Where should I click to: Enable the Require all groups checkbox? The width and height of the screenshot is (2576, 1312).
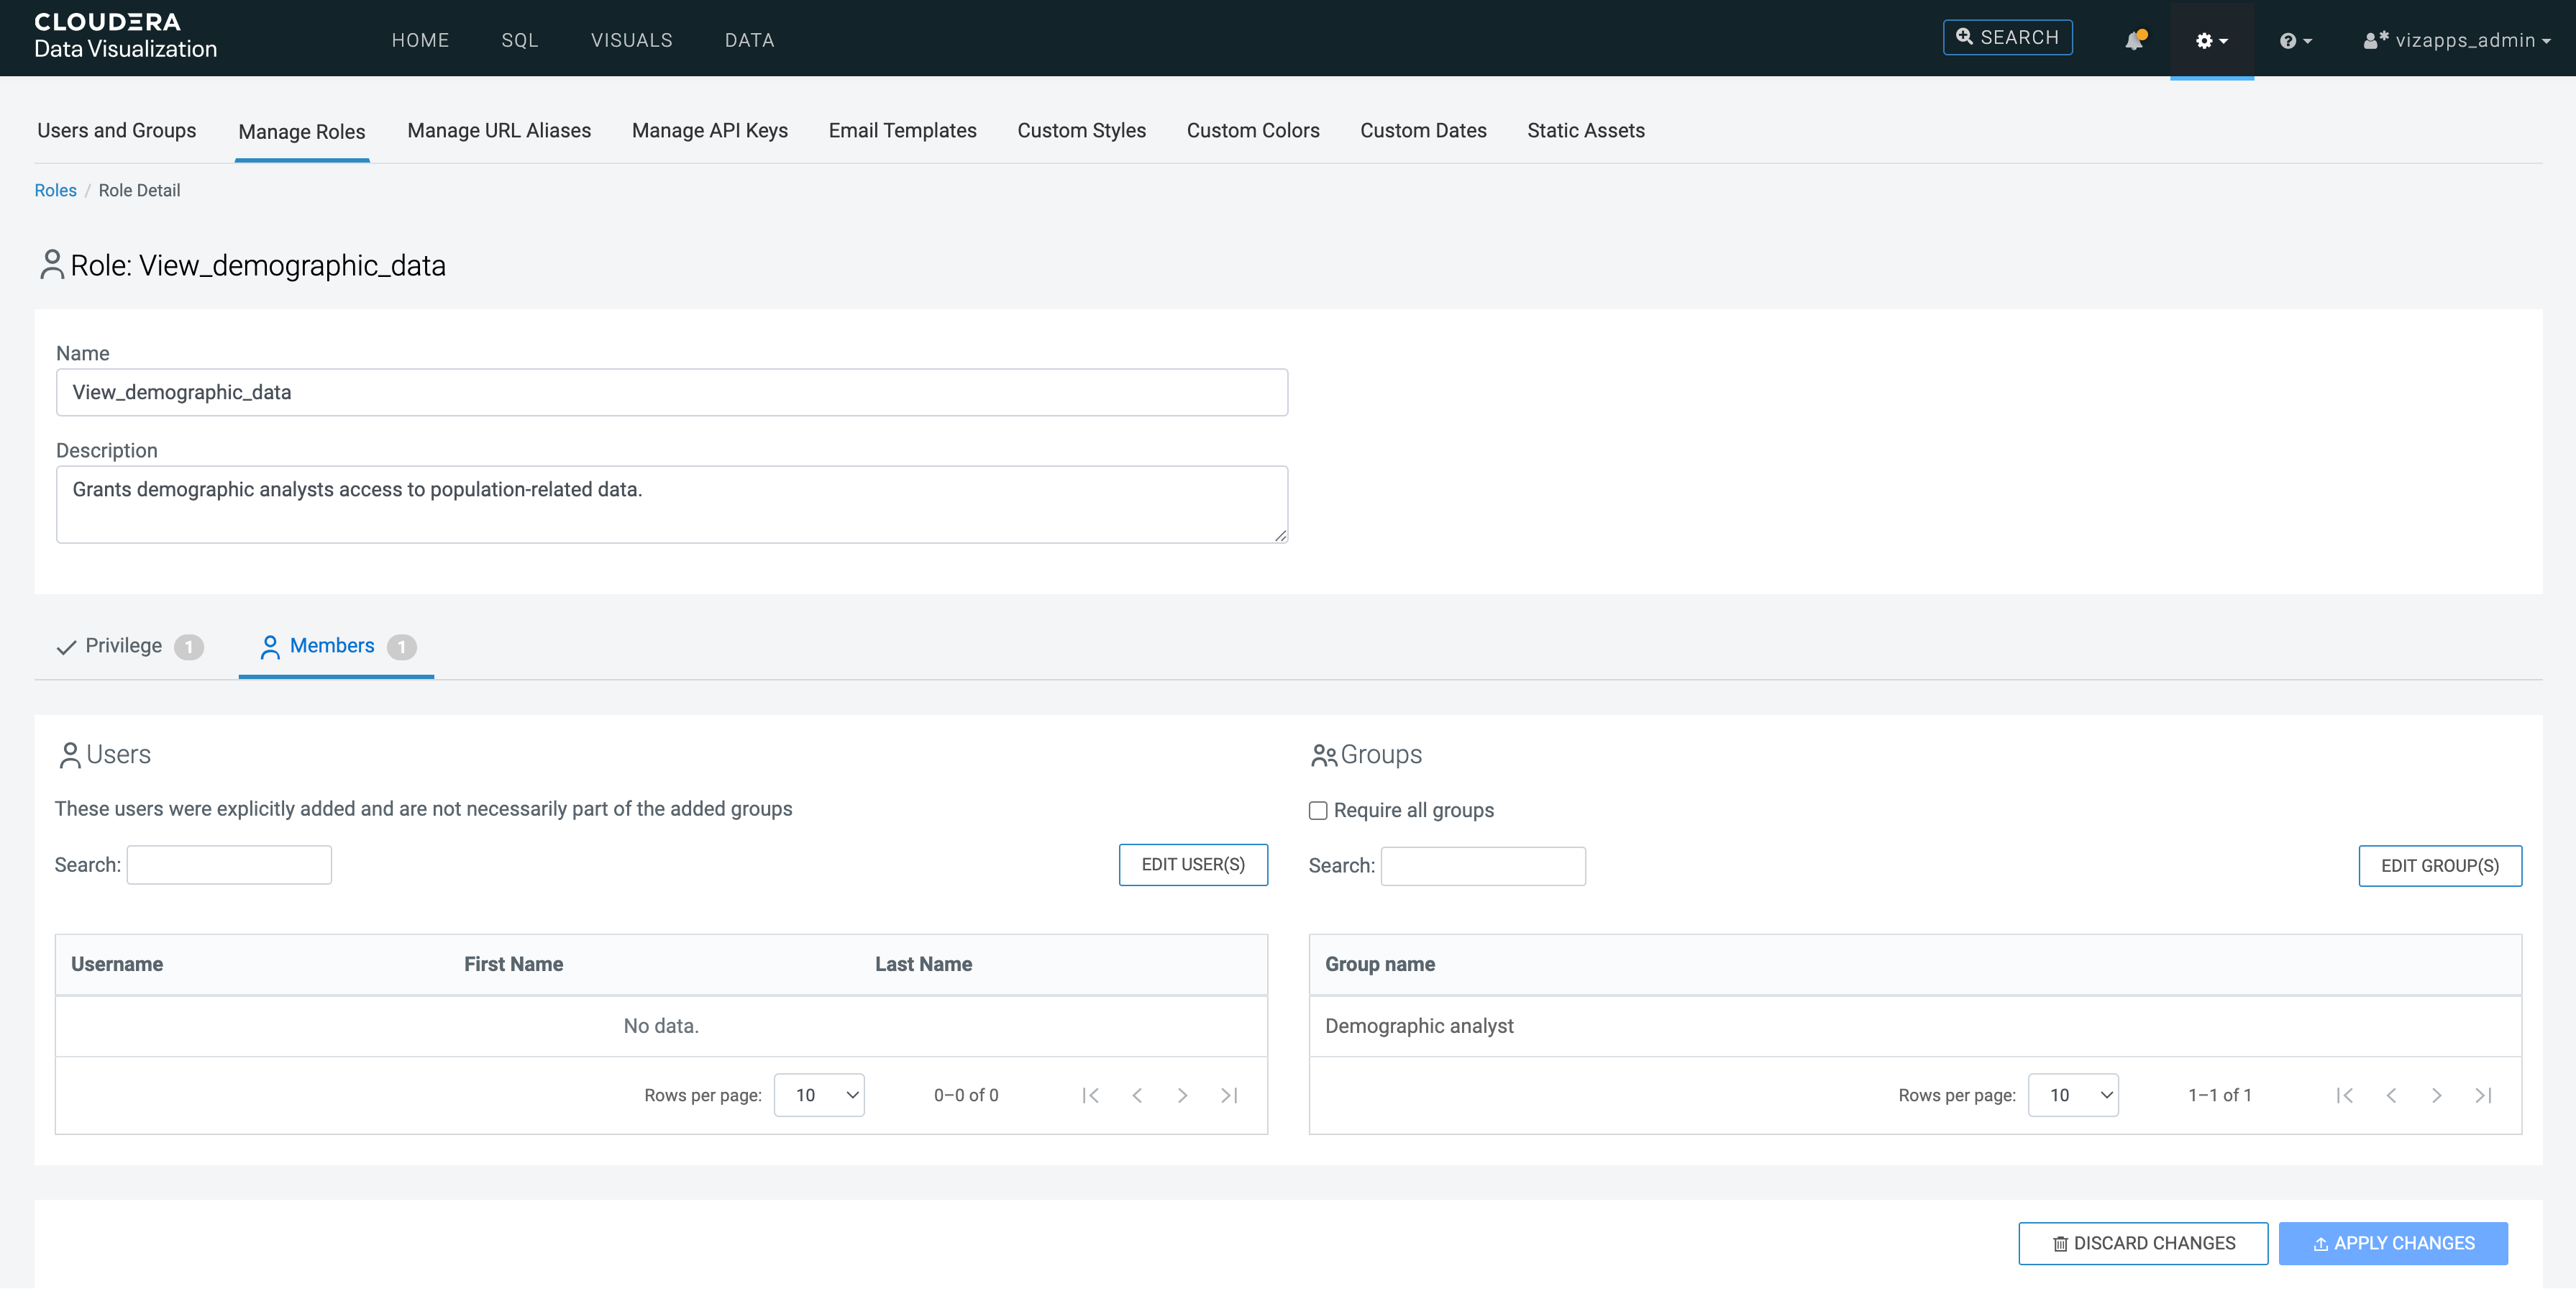pyautogui.click(x=1318, y=810)
